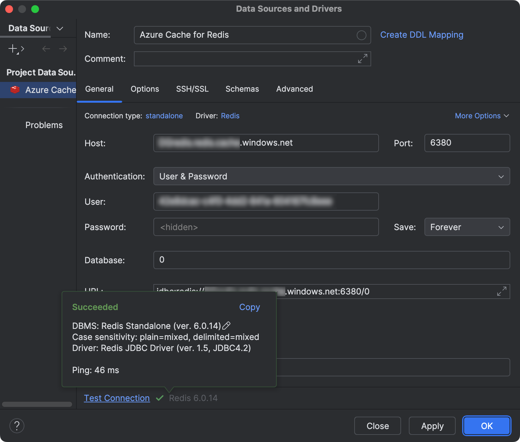Expand the URL field editor
The width and height of the screenshot is (520, 442).
(502, 292)
